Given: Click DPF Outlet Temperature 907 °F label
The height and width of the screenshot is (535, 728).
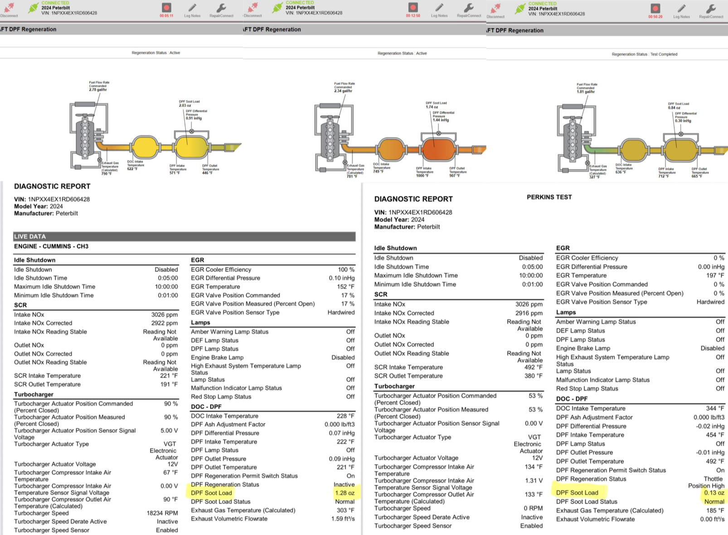Looking at the screenshot, I should click(x=458, y=172).
